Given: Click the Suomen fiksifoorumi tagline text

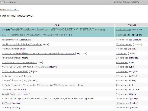Looking at the screenshot, I should [127, 2].
